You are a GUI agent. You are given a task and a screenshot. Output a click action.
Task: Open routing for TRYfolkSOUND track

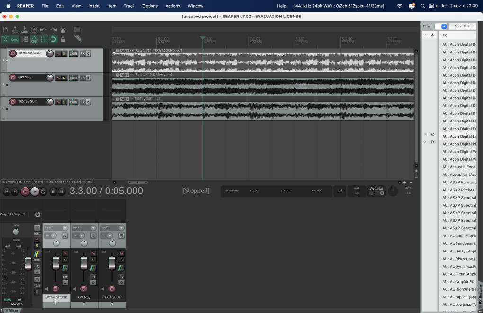coord(73,53)
